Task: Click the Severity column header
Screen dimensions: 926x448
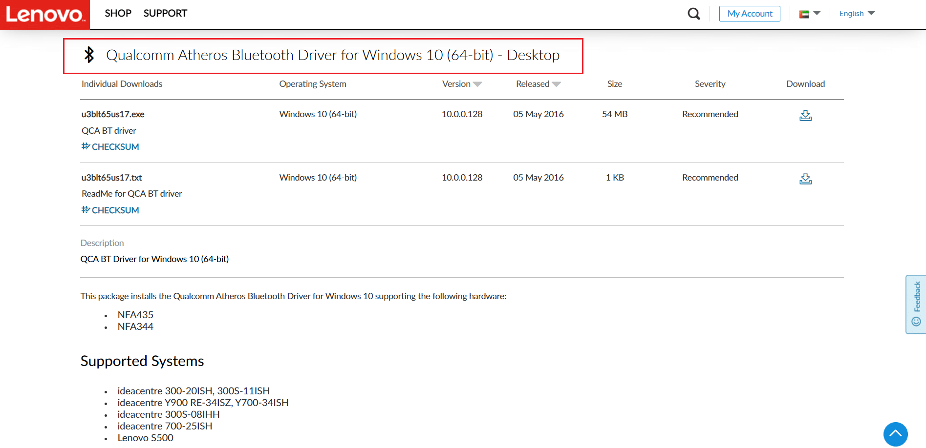Action: point(710,84)
